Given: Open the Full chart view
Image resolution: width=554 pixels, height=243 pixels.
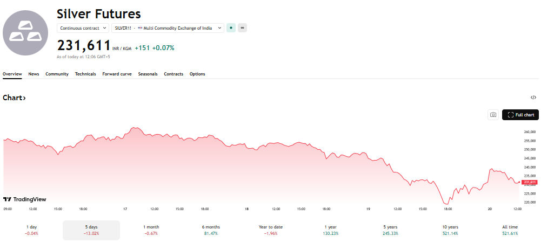Looking at the screenshot, I should click(x=520, y=115).
